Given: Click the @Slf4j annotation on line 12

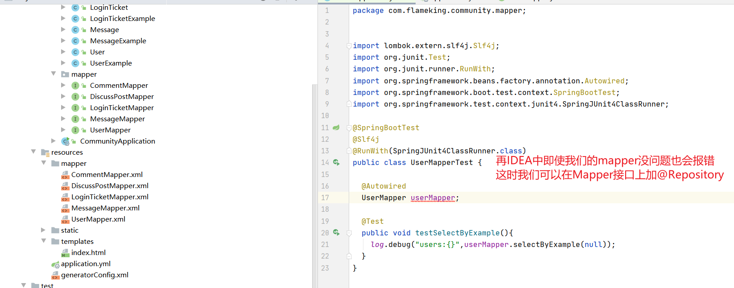Looking at the screenshot, I should 366,140.
